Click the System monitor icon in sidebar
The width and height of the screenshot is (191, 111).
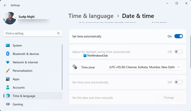point(8,46)
